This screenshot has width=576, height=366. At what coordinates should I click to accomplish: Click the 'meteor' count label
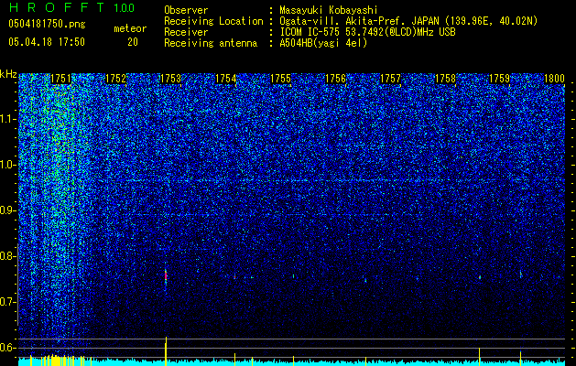tap(130, 28)
